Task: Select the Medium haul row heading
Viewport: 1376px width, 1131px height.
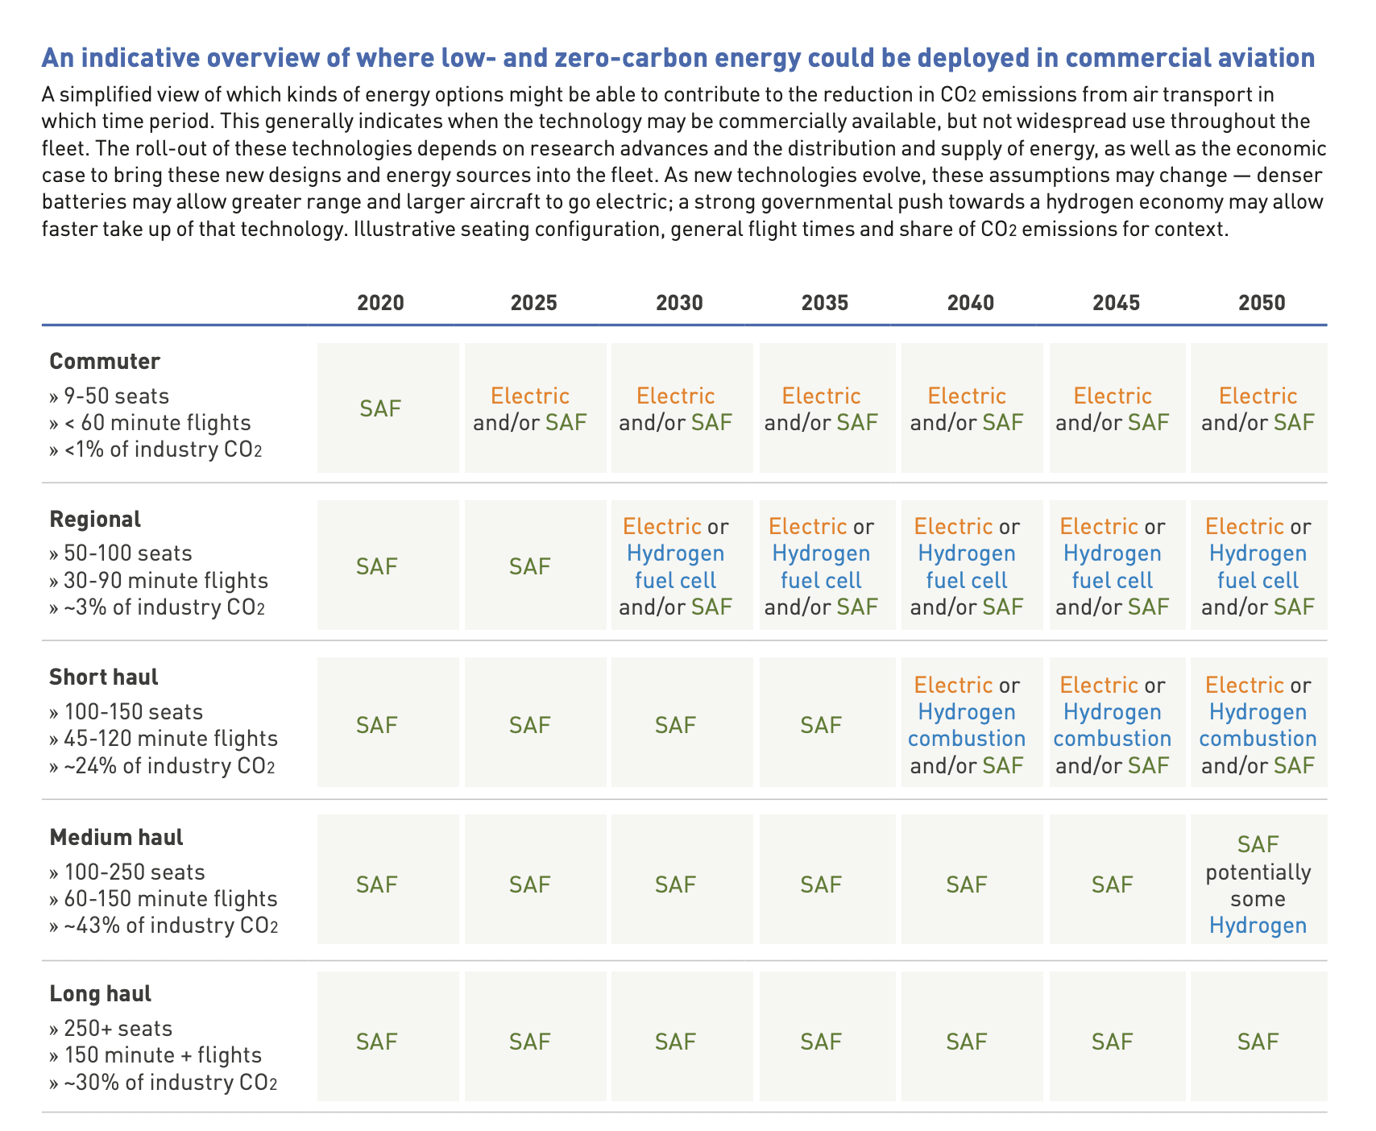Action: (116, 837)
